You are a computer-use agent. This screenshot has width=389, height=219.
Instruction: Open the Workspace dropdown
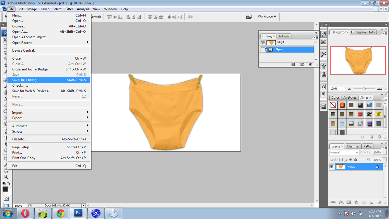(x=267, y=17)
